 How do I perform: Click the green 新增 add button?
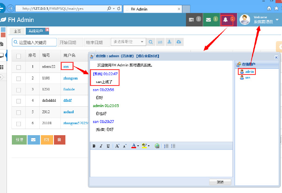click(x=19, y=140)
